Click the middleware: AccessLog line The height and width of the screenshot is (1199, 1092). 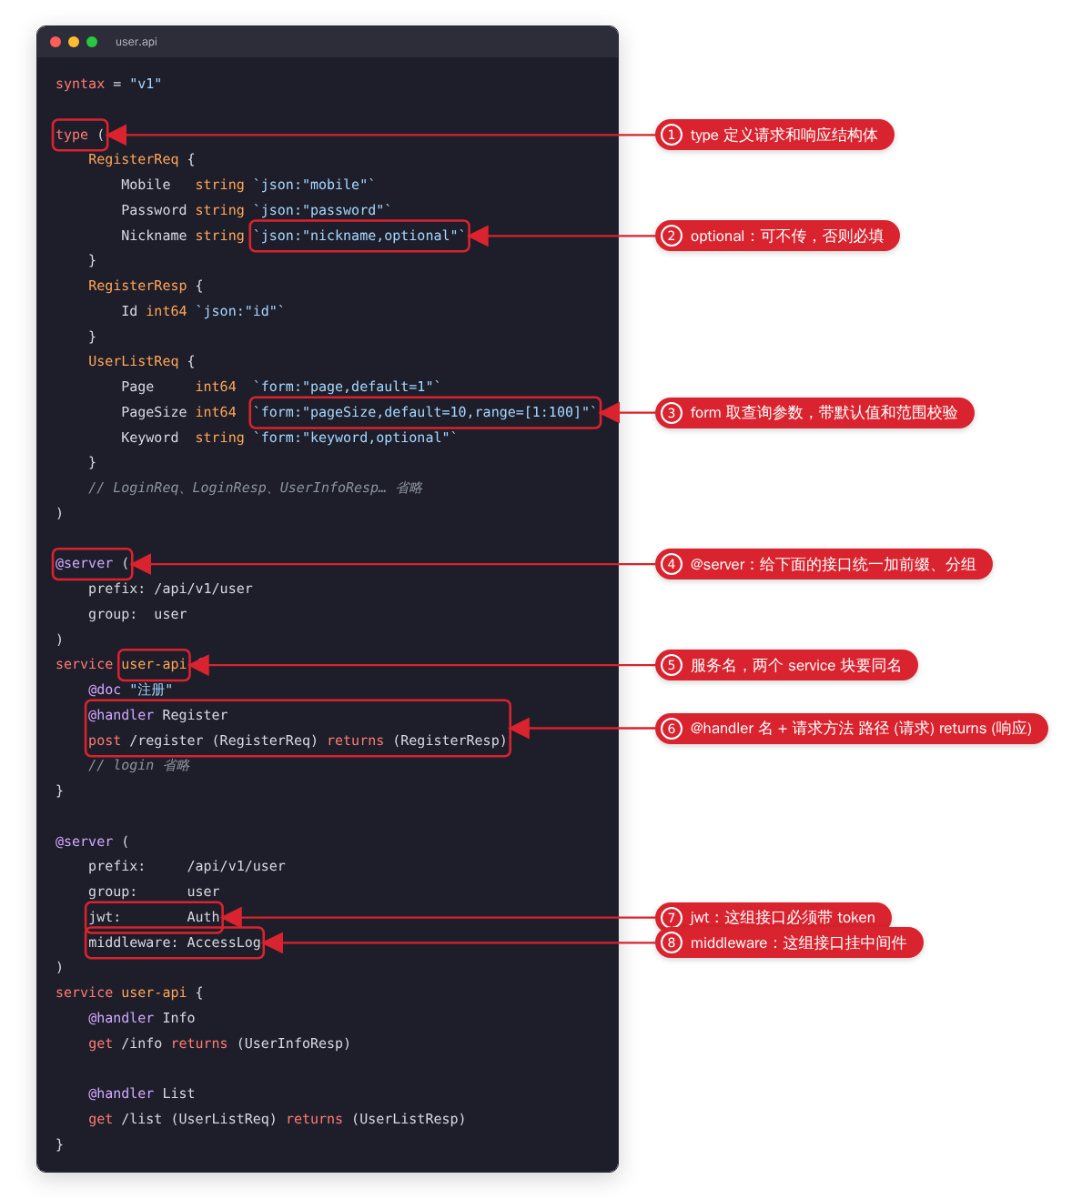point(175,942)
